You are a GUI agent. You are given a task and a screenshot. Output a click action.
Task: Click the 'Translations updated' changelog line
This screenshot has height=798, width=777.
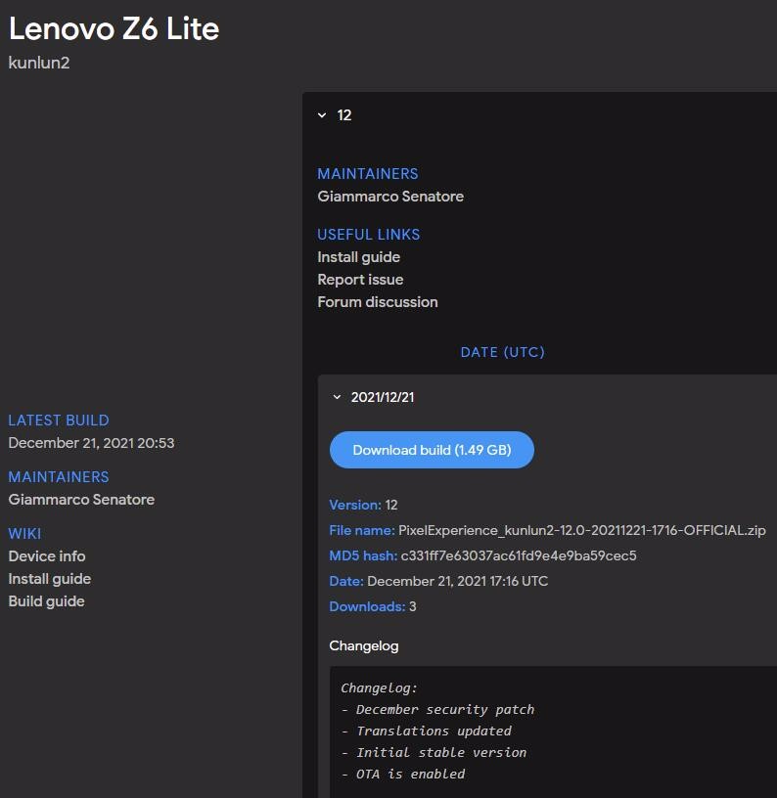tap(434, 731)
